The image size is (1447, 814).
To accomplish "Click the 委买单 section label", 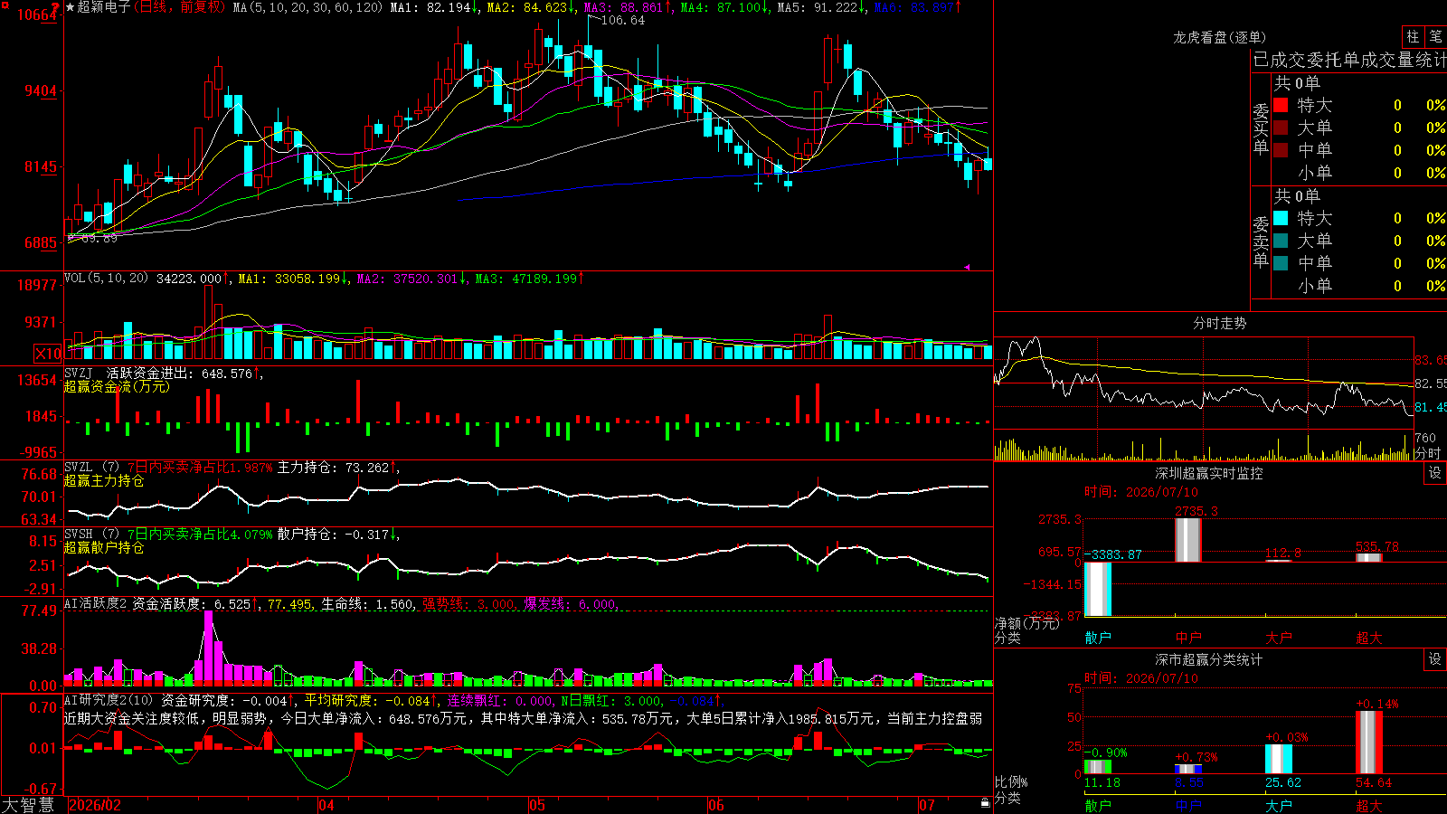I will click(1261, 128).
